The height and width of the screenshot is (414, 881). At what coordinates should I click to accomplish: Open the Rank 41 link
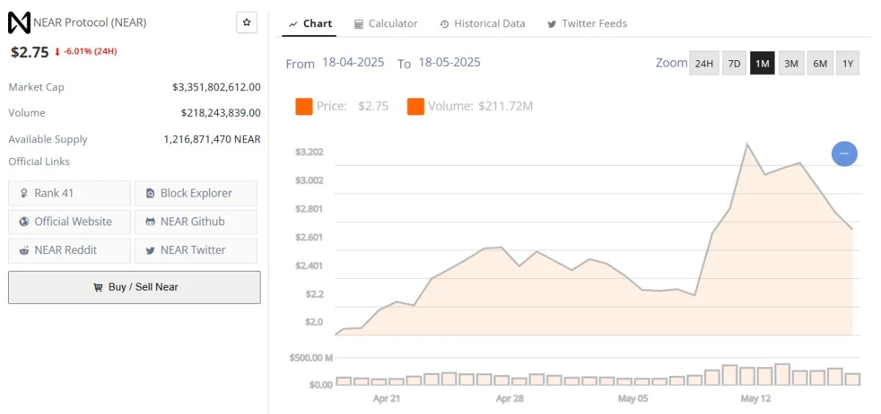(x=69, y=193)
